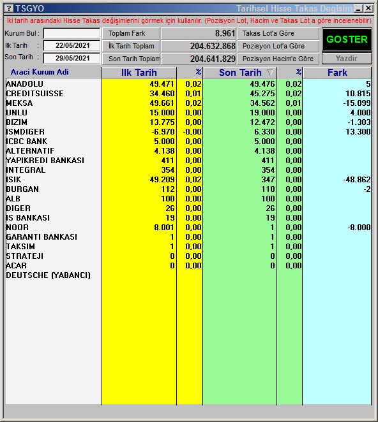Viewport: 378px width, 422px height.
Task: Click the Kurum Bul search field
Action: pyautogui.click(x=72, y=33)
